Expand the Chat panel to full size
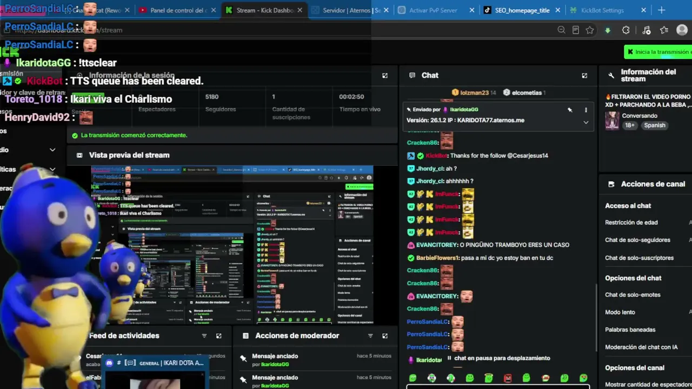This screenshot has width=692, height=389. [584, 76]
